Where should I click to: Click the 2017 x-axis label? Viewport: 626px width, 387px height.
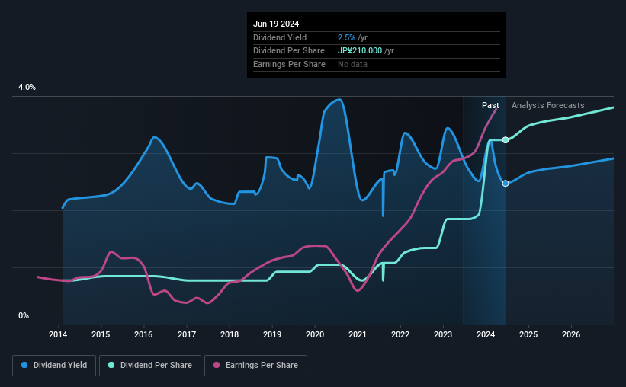(187, 334)
